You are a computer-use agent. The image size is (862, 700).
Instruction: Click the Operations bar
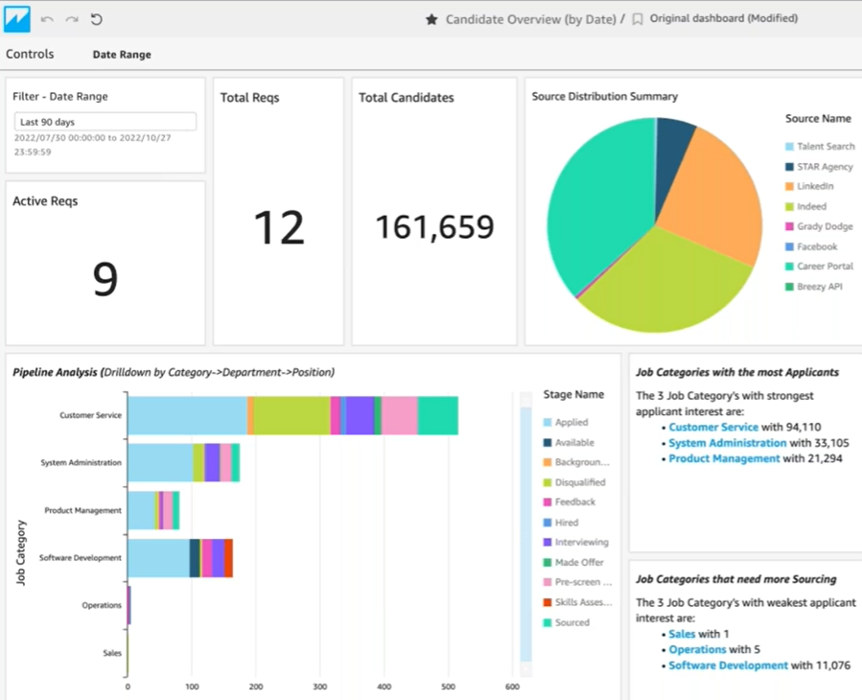(129, 605)
